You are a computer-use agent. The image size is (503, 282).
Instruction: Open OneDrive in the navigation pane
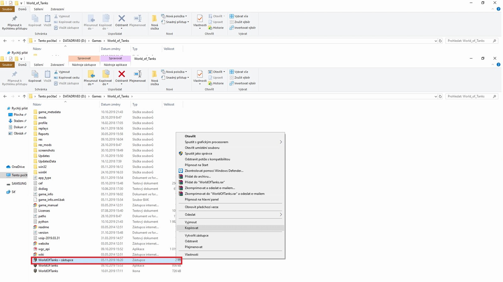tap(18, 167)
